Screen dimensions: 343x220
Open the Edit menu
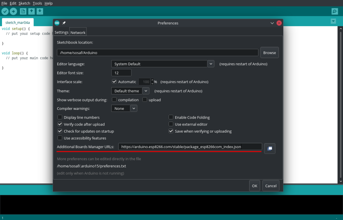tap(13, 3)
